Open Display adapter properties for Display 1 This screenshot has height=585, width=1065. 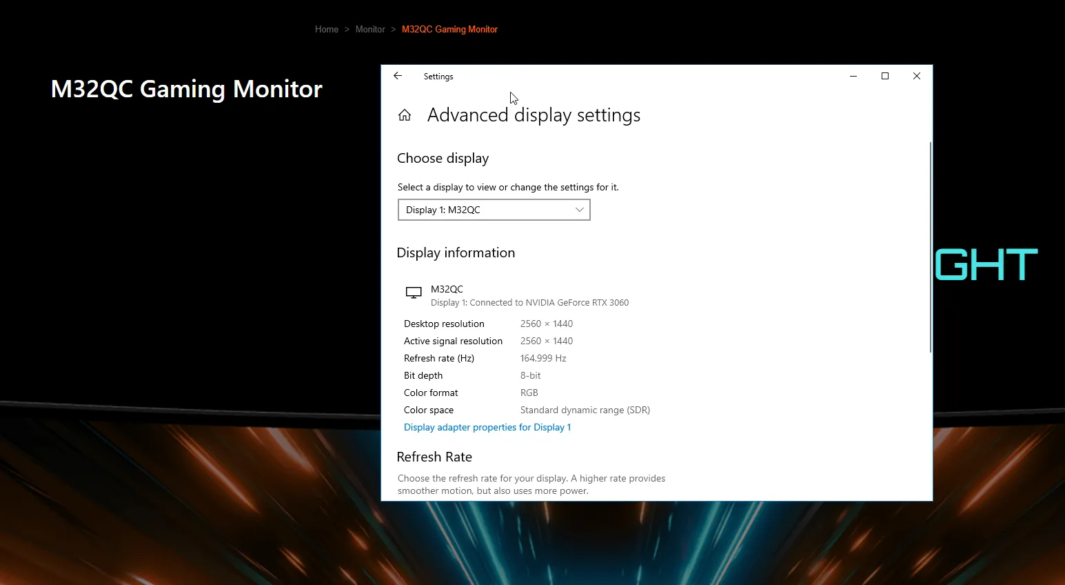point(487,427)
